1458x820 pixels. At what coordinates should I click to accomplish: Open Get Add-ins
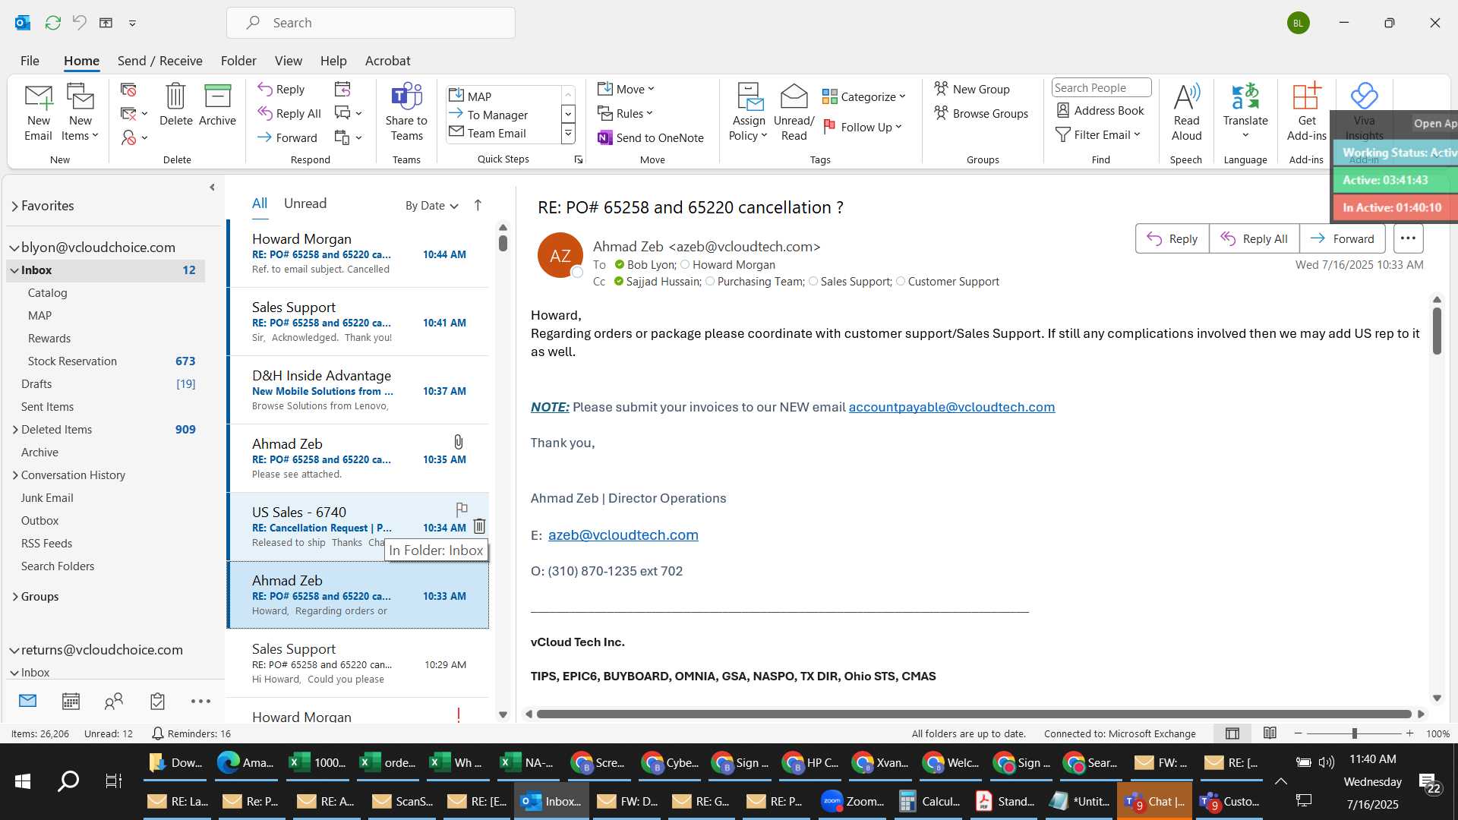[x=1306, y=112]
